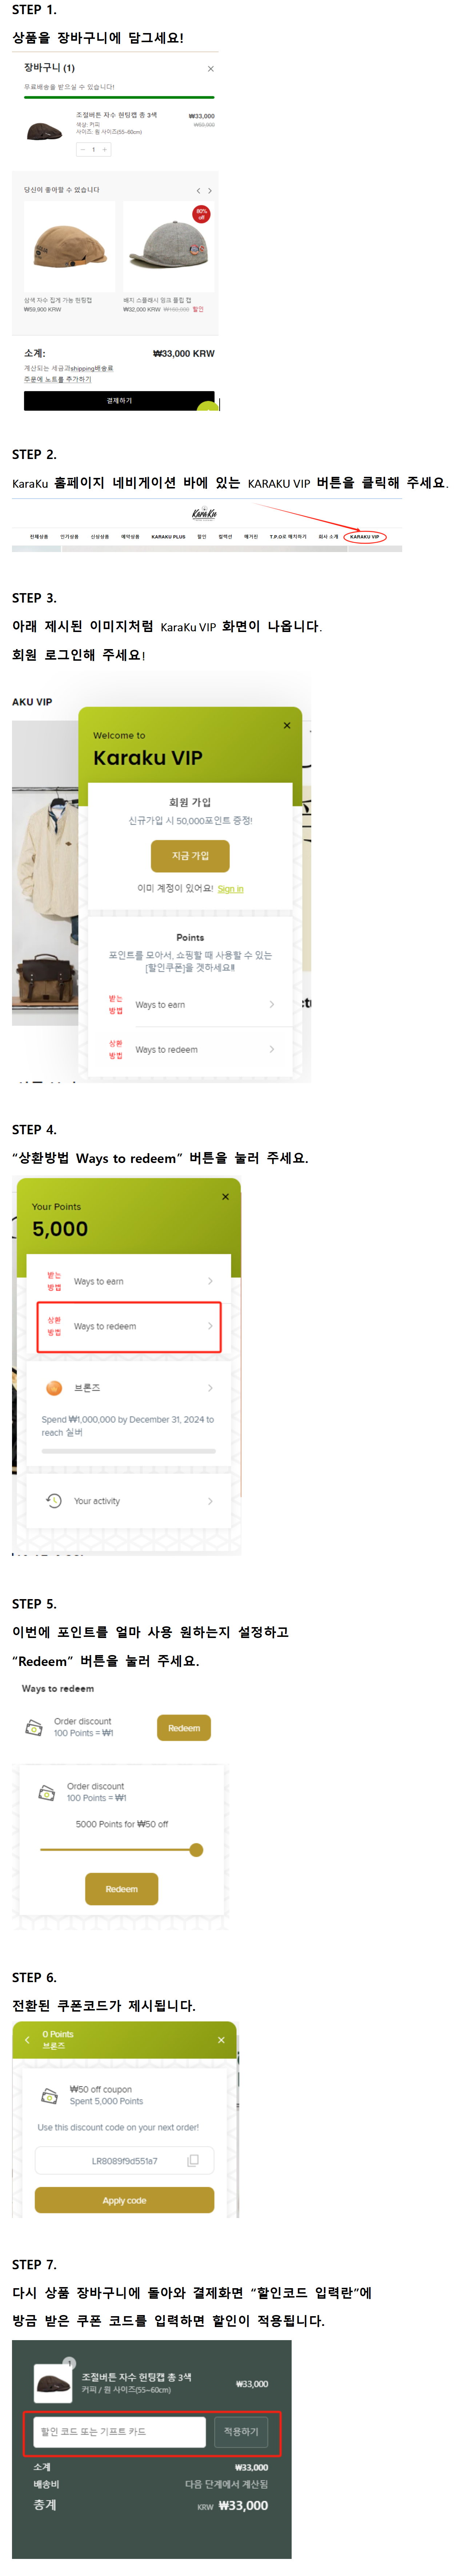
Task: Open Your activity history row
Action: point(129,1501)
